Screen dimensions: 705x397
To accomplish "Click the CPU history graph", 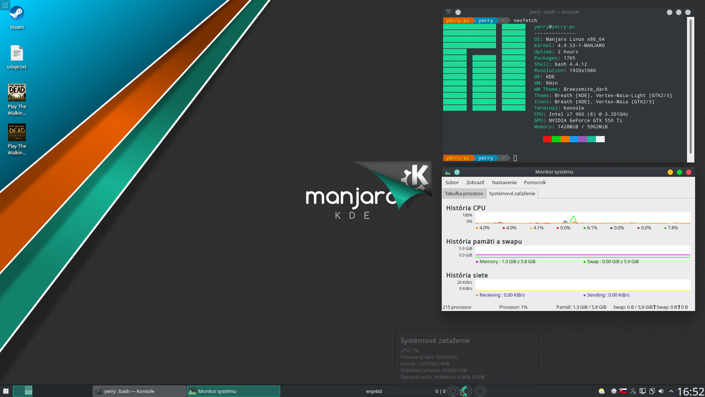I will point(583,218).
